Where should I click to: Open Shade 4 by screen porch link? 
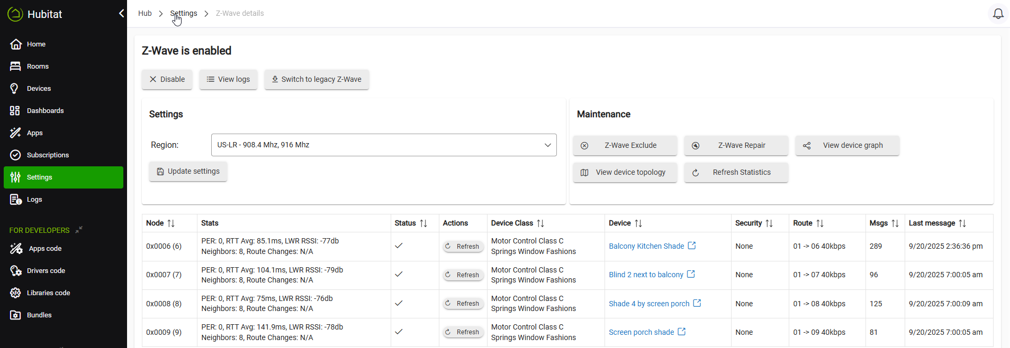pos(649,304)
